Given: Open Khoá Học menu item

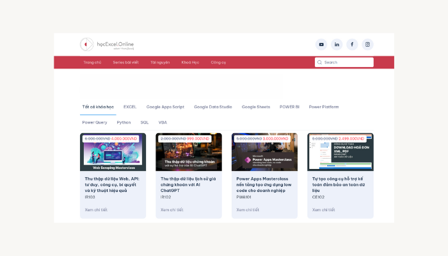Looking at the screenshot, I should [x=190, y=62].
